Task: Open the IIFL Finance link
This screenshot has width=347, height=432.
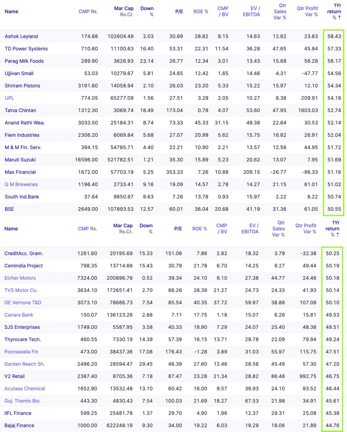Action: (18, 413)
